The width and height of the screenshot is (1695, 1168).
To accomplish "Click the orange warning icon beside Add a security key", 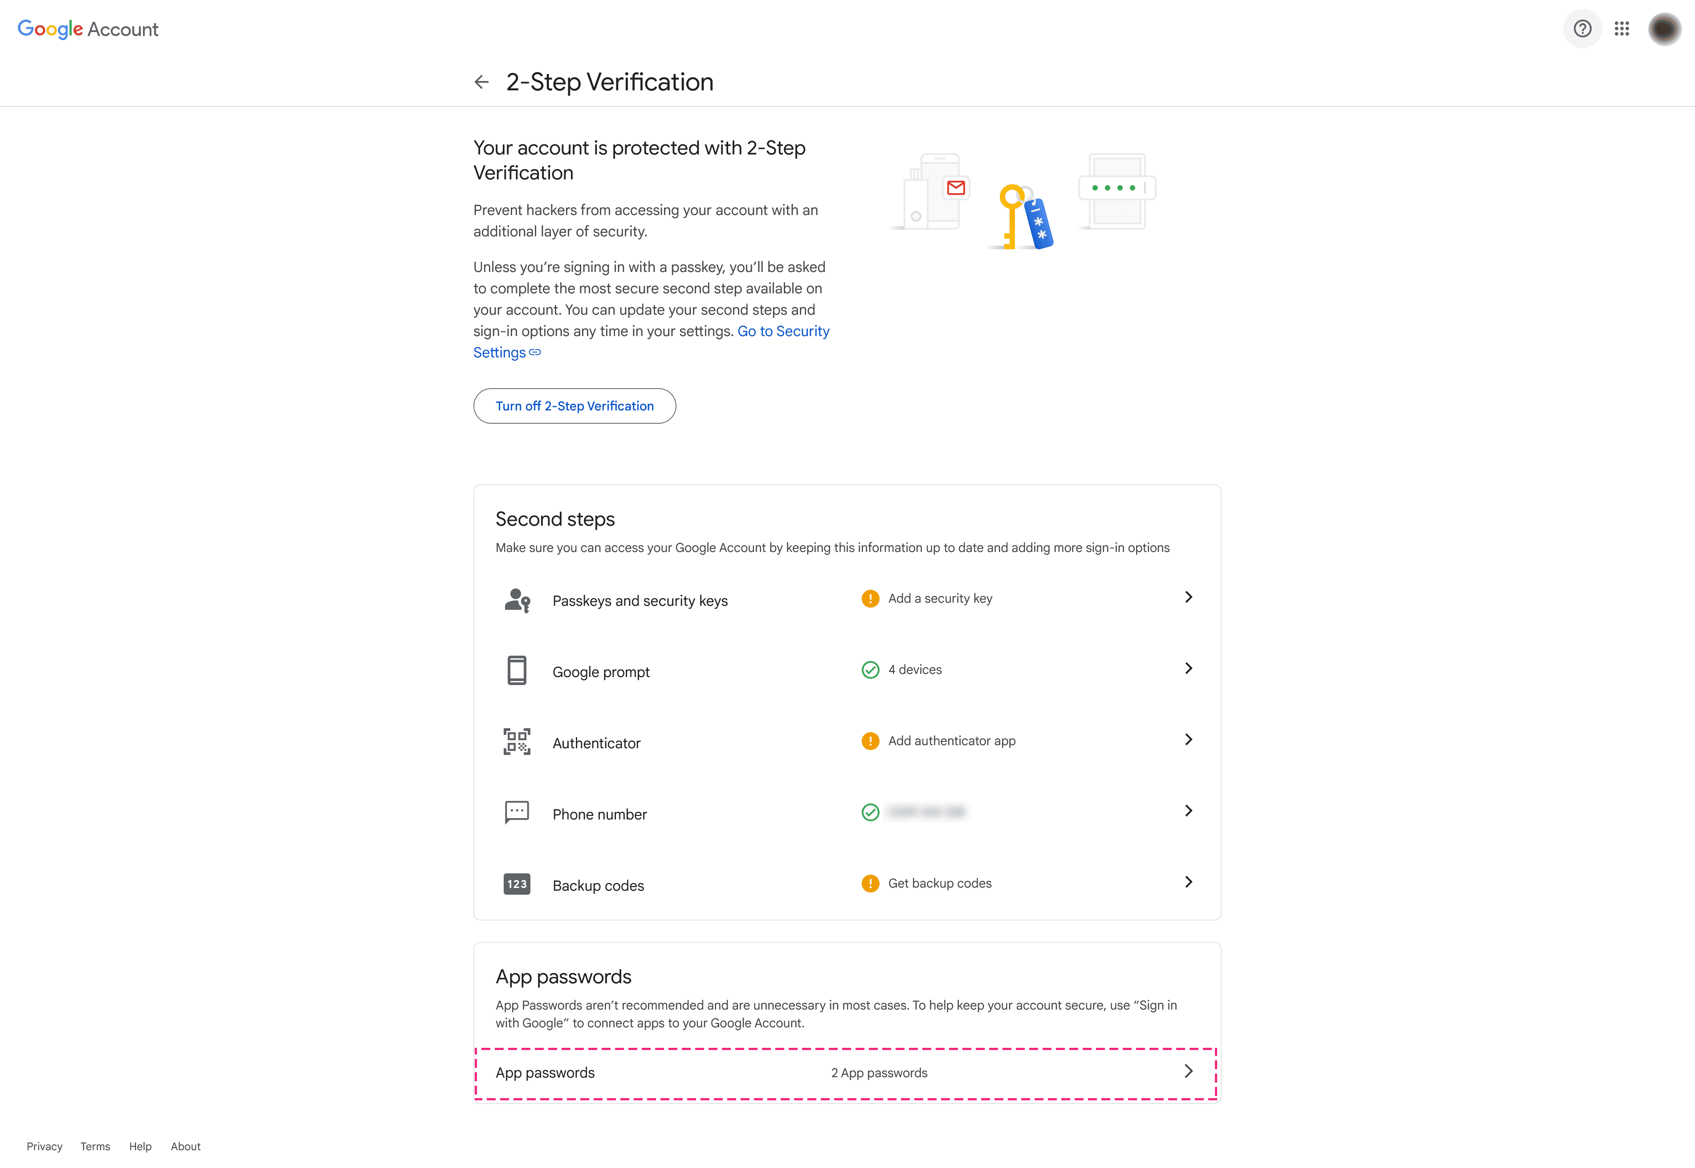I will [x=870, y=599].
